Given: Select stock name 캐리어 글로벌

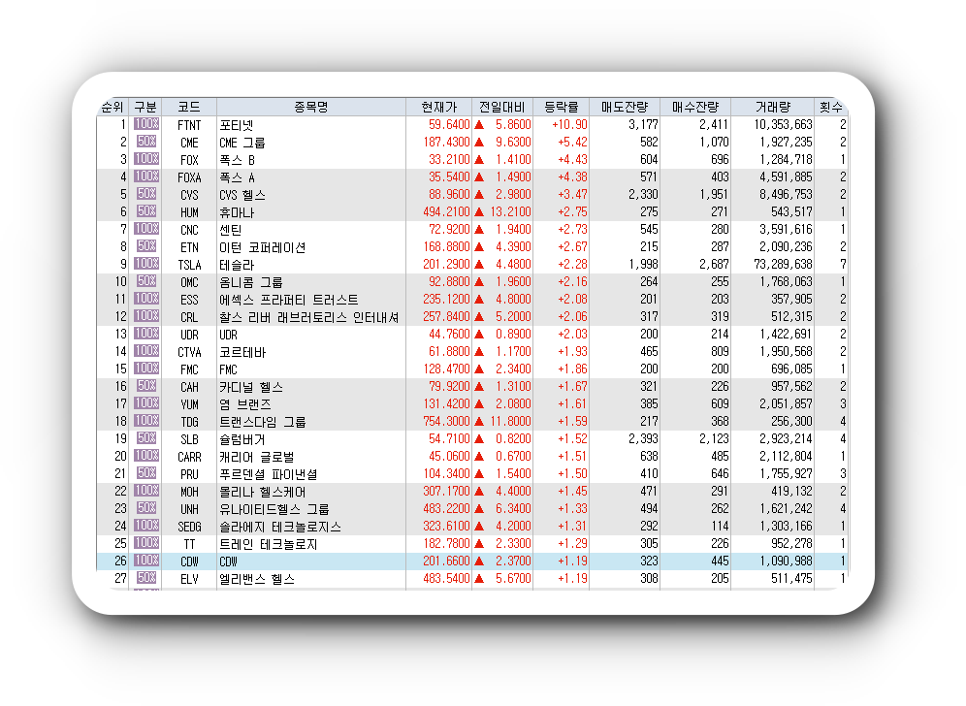Looking at the screenshot, I should point(257,457).
